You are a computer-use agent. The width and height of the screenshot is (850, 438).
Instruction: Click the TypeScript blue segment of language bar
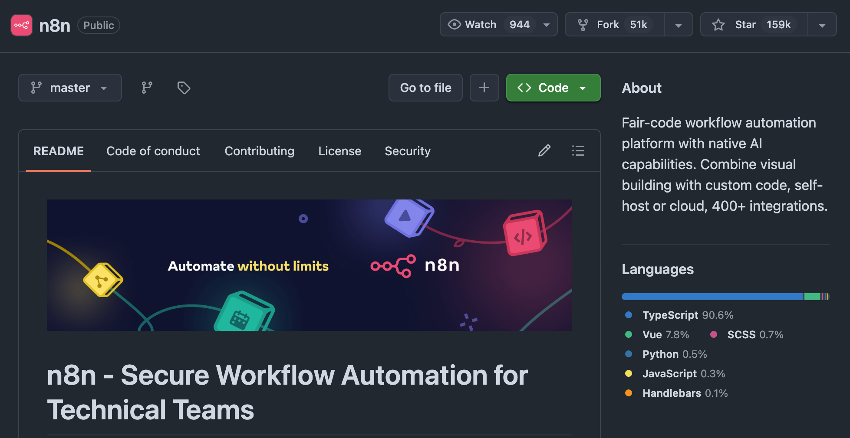point(712,297)
